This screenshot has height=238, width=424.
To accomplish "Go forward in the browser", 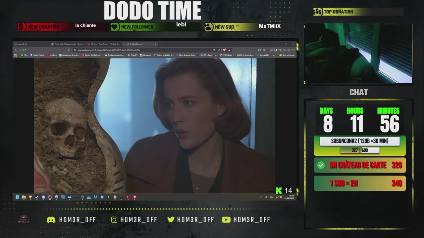I will click(x=20, y=50).
